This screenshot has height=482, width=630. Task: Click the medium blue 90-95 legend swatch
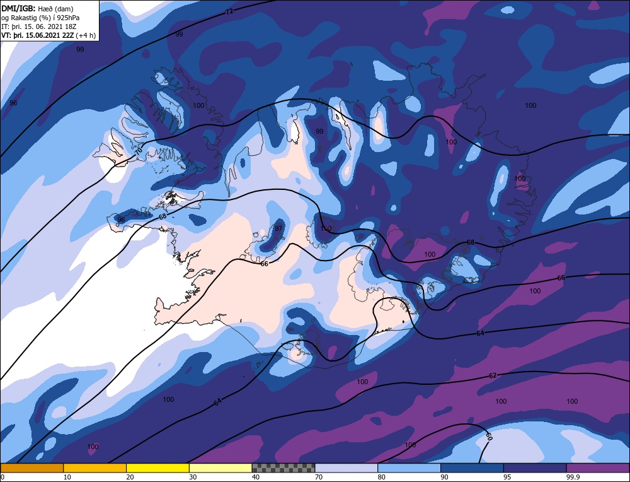(472, 467)
